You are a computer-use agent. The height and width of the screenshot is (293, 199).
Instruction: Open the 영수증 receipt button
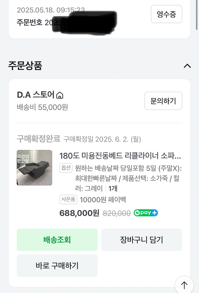[x=166, y=14]
